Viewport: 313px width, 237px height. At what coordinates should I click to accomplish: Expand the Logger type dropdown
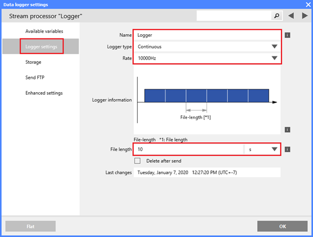tap(207, 47)
